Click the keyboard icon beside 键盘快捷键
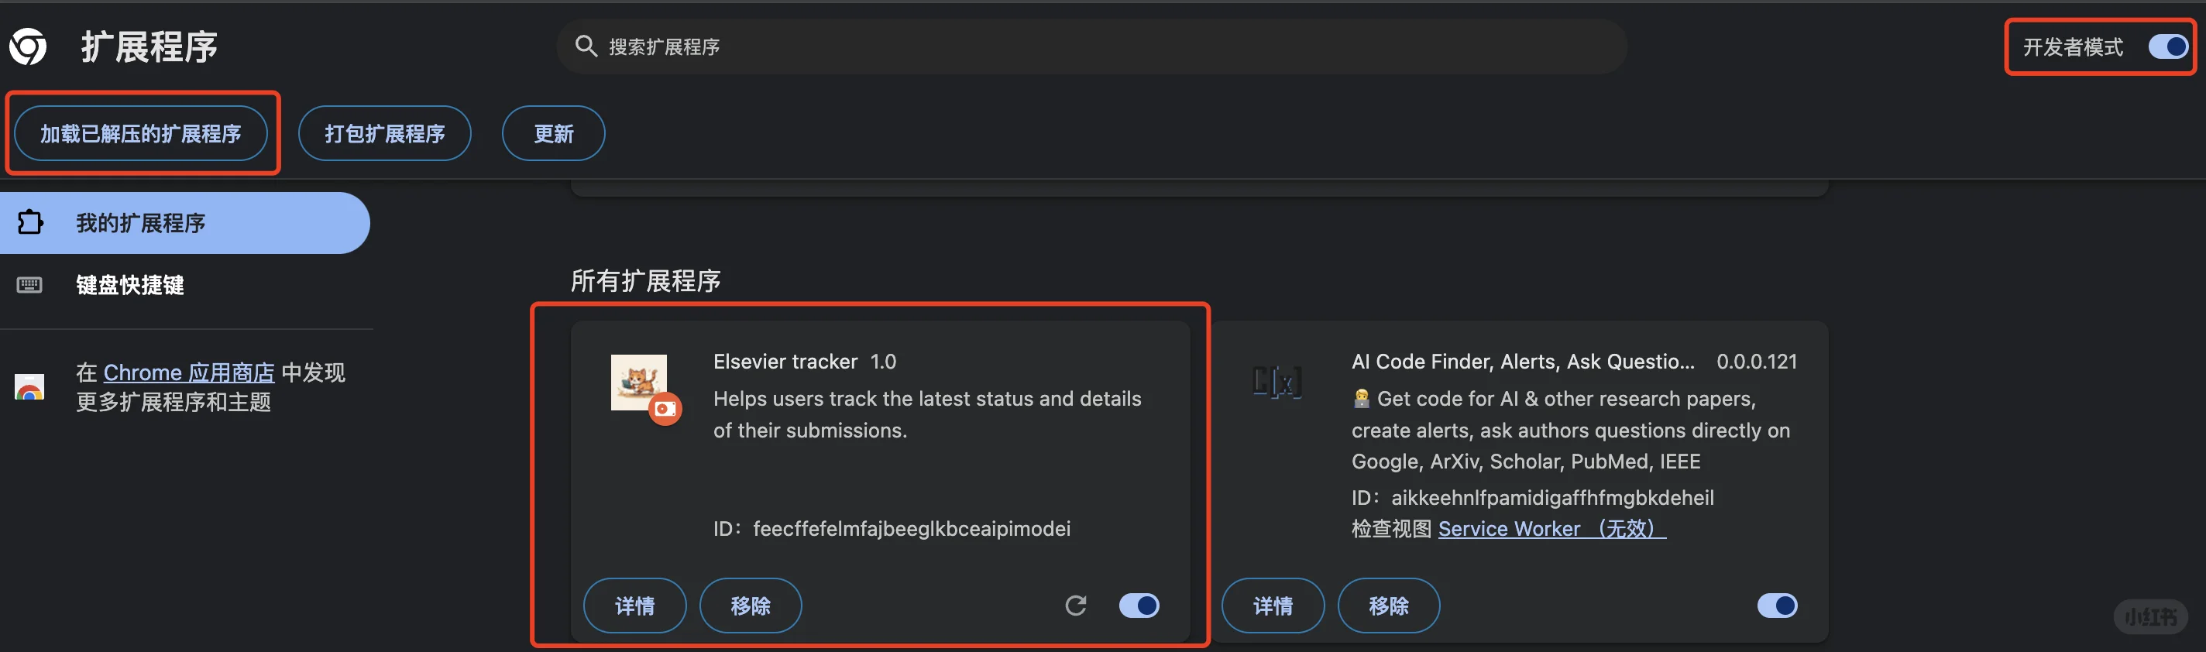The width and height of the screenshot is (2206, 652). coord(30,285)
